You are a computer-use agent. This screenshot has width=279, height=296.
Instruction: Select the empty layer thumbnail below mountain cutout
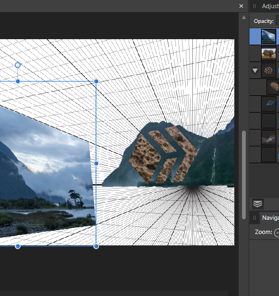click(x=269, y=121)
